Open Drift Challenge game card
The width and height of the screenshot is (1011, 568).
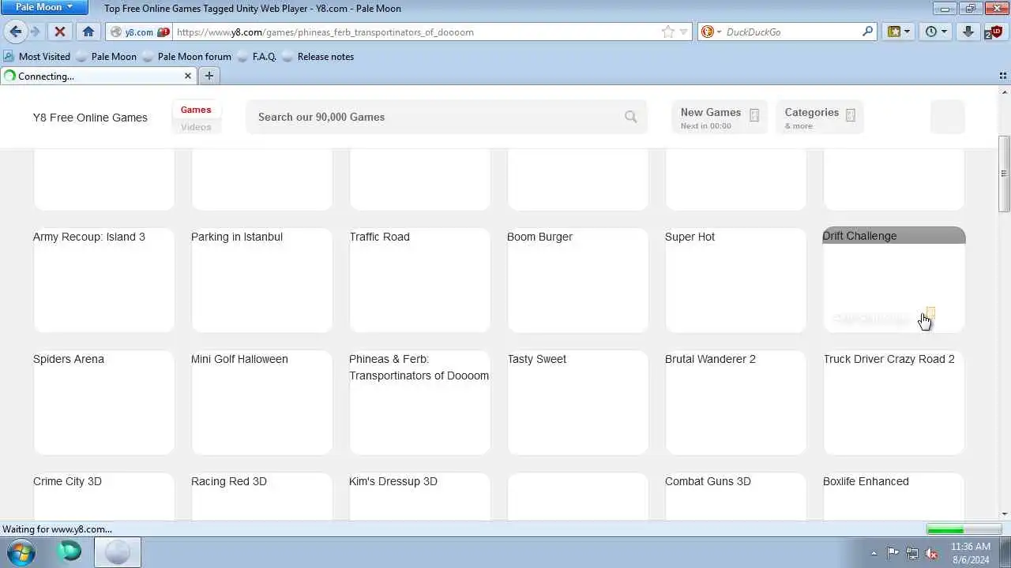click(893, 280)
